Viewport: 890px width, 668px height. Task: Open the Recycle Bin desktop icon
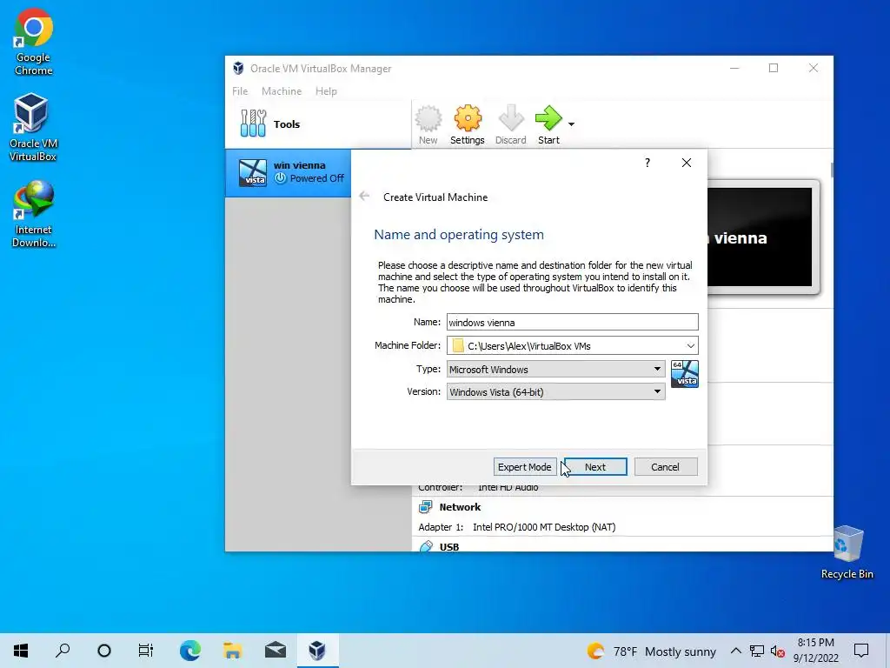click(847, 552)
